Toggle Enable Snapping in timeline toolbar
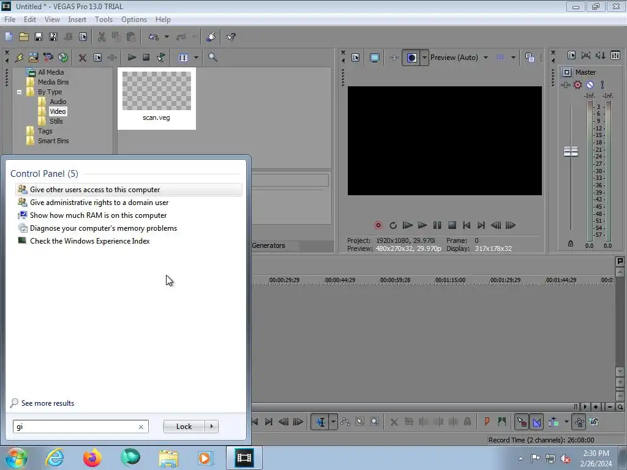 [522, 422]
